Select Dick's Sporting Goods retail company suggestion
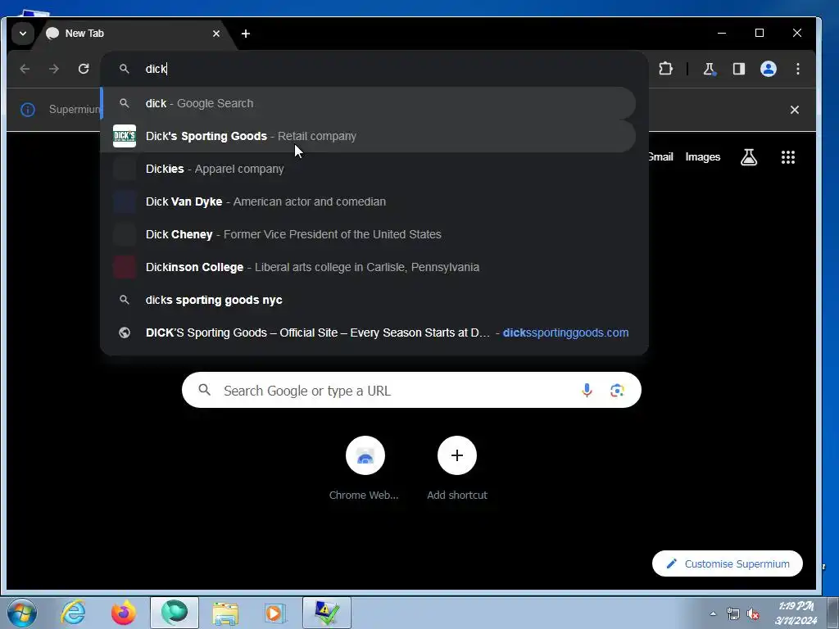Viewport: 839px width, 629px height. click(368, 136)
